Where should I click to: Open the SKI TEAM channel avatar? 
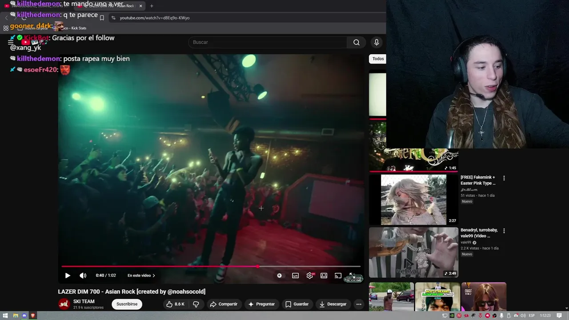click(x=64, y=304)
